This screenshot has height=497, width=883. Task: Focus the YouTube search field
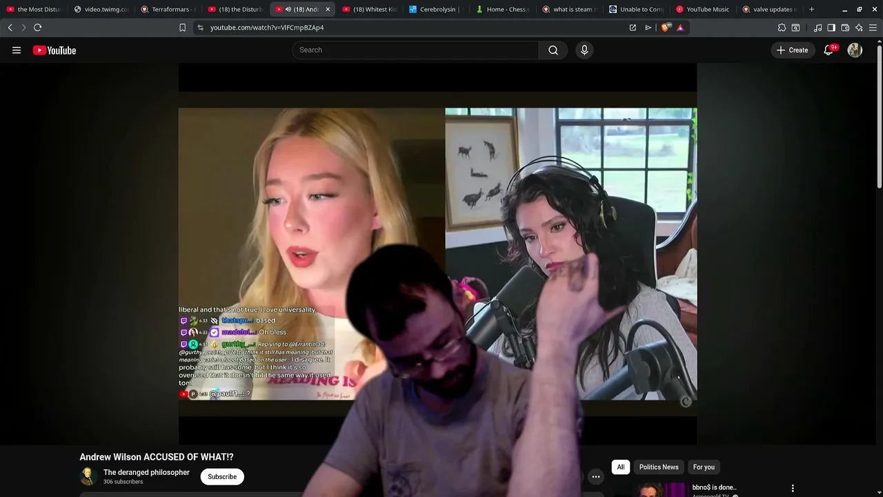click(x=415, y=50)
